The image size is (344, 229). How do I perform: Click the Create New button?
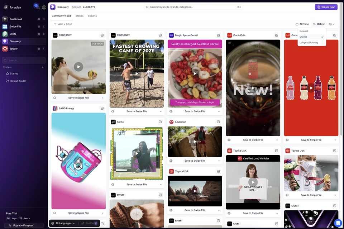click(326, 7)
